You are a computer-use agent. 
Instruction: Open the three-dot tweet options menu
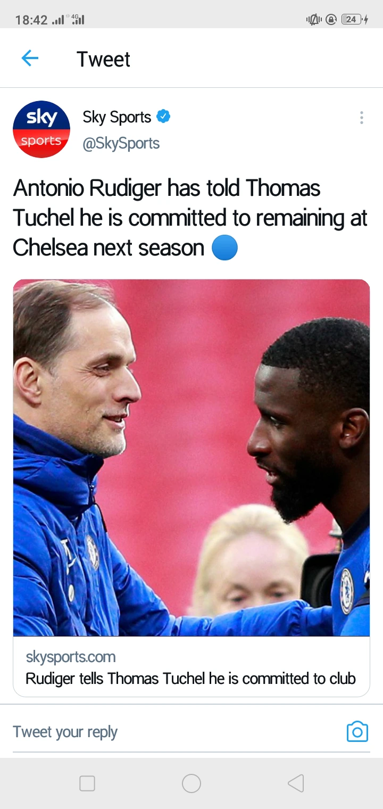click(x=361, y=118)
